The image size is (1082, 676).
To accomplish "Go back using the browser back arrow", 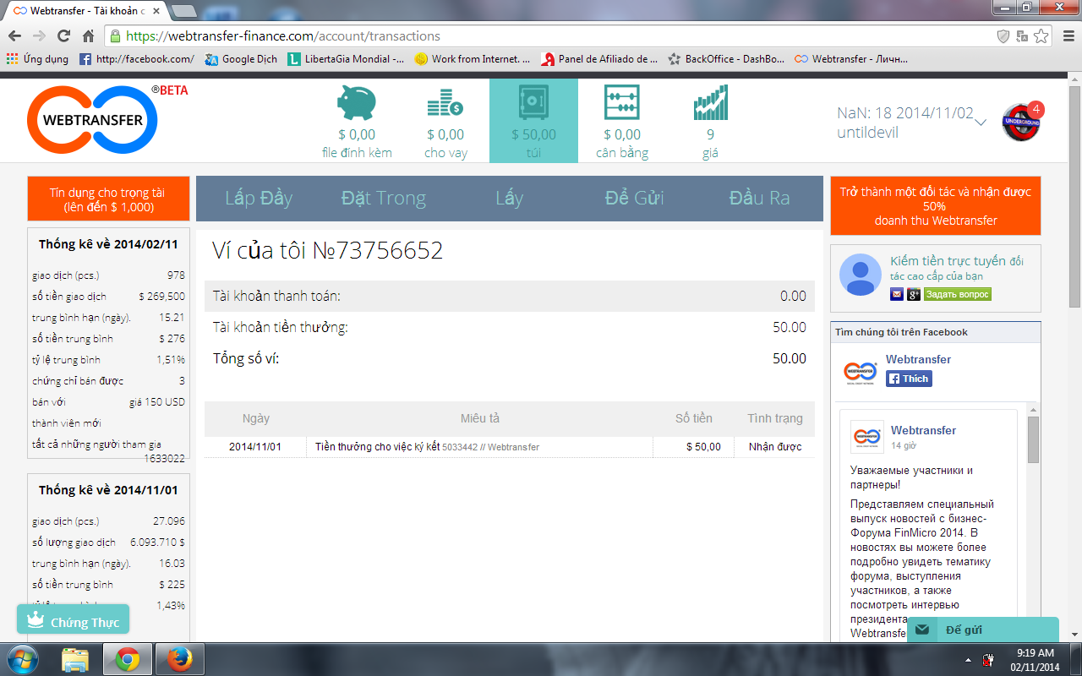I will click(14, 36).
